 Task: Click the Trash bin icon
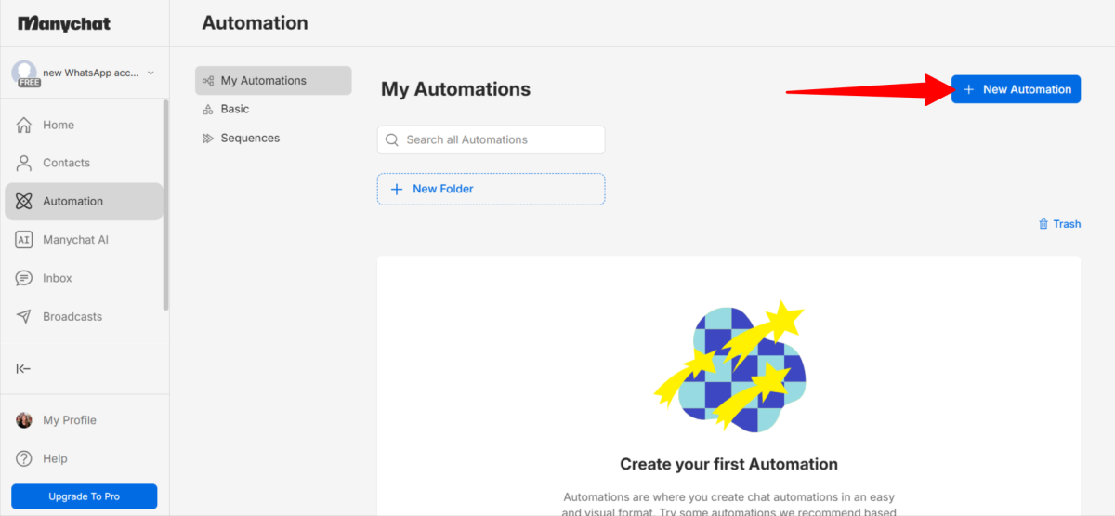(x=1043, y=224)
